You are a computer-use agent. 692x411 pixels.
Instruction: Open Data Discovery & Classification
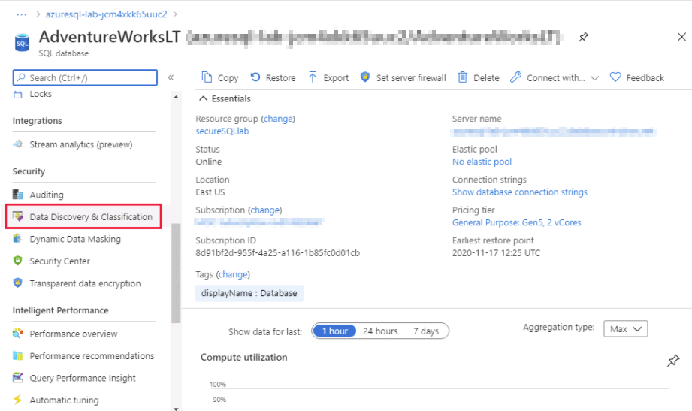tap(90, 217)
